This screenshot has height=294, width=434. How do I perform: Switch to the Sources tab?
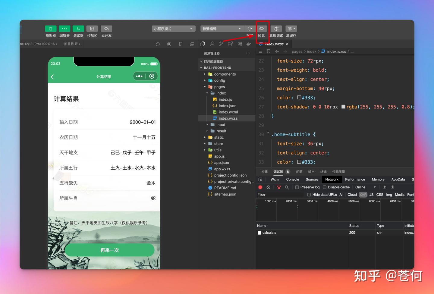coord(312,180)
